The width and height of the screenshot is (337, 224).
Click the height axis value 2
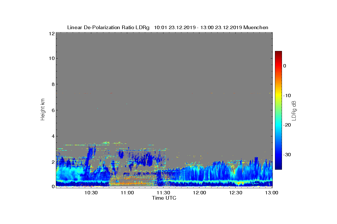[x=53, y=162]
